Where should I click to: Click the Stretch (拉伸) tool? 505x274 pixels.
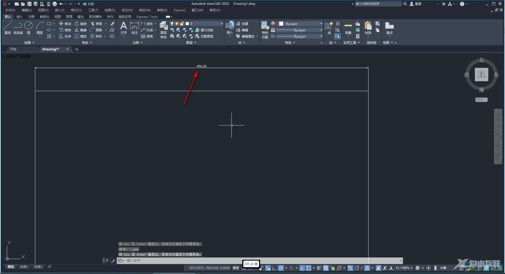point(65,36)
